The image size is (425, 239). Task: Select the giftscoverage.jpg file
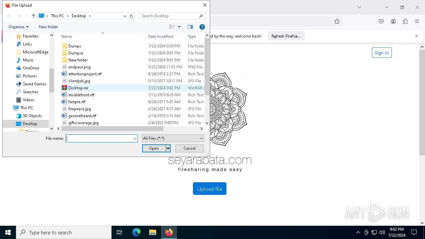[83, 123]
